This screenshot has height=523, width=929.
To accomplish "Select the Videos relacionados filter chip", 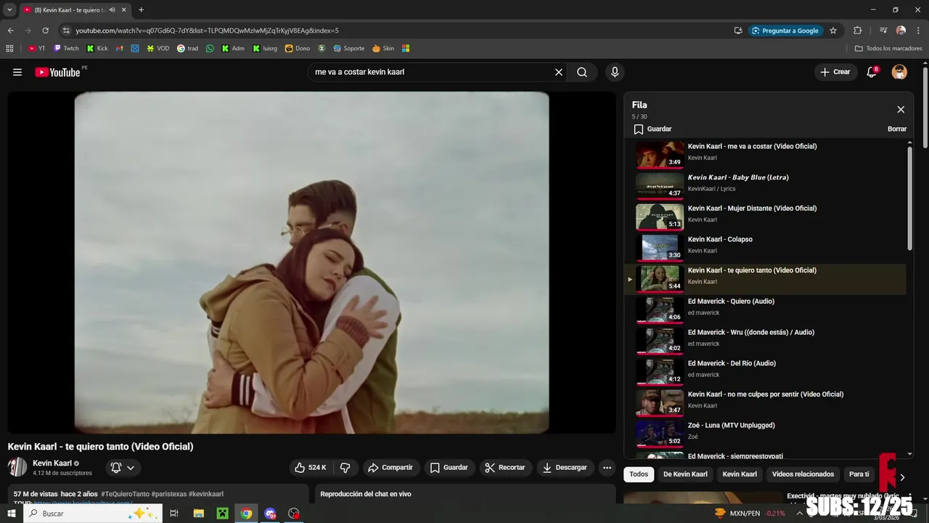I will pos(803,474).
